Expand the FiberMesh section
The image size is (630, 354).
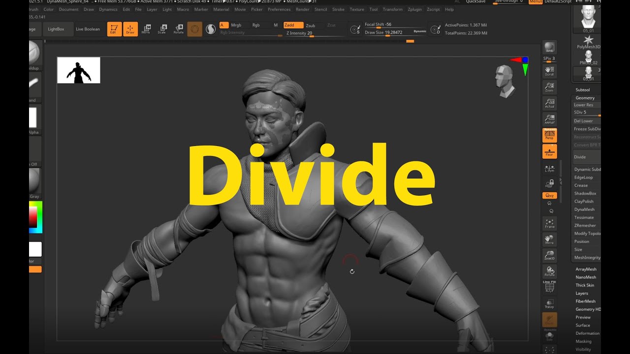(586, 301)
